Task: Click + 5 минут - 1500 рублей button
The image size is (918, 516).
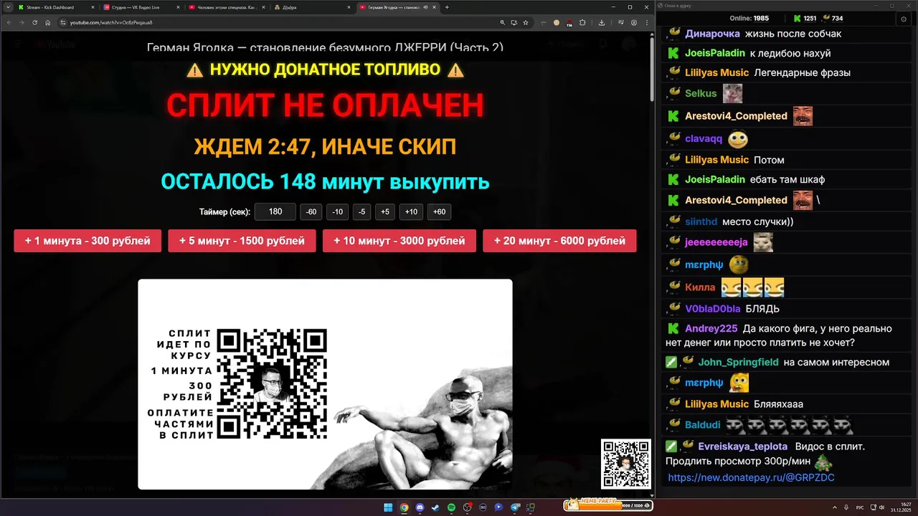Action: coord(242,241)
